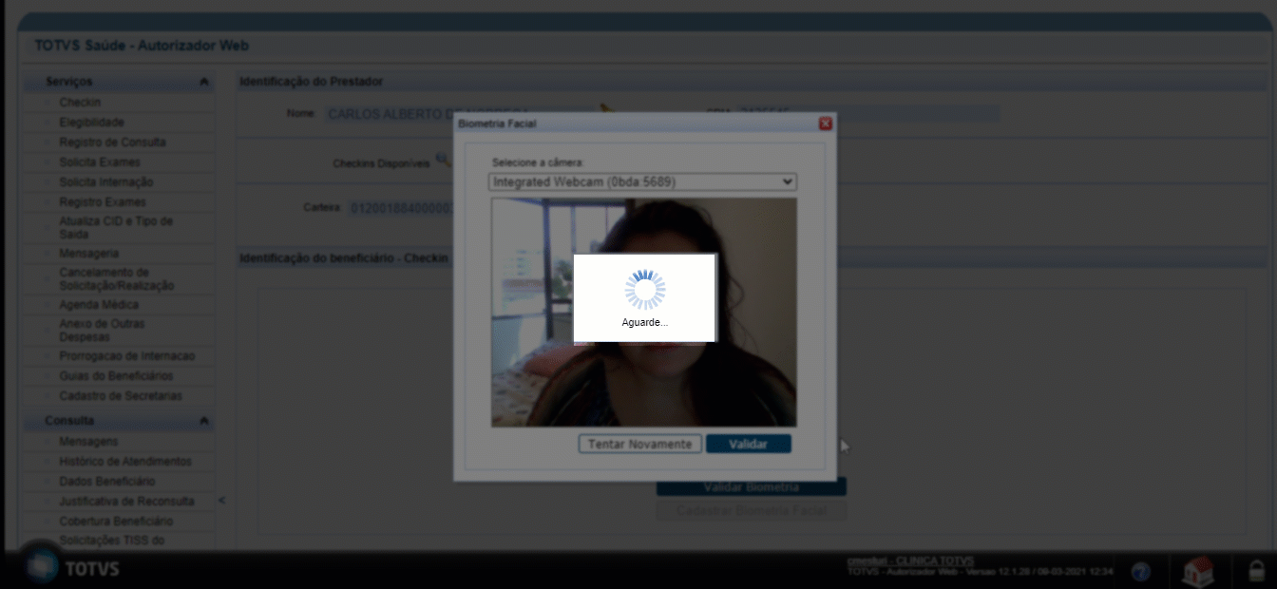Viewport: 1277px width, 589px height.
Task: Open Cadastro de Secretarias
Action: click(x=121, y=396)
